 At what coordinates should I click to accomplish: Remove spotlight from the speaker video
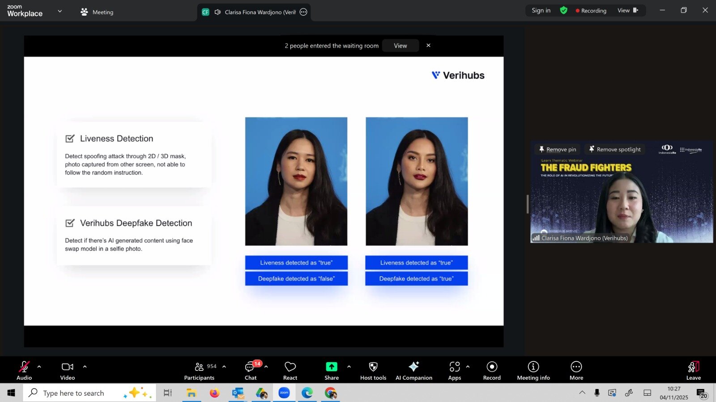[614, 149]
